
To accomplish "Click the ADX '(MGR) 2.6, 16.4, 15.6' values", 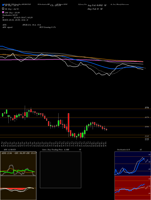I will (31, 25).
